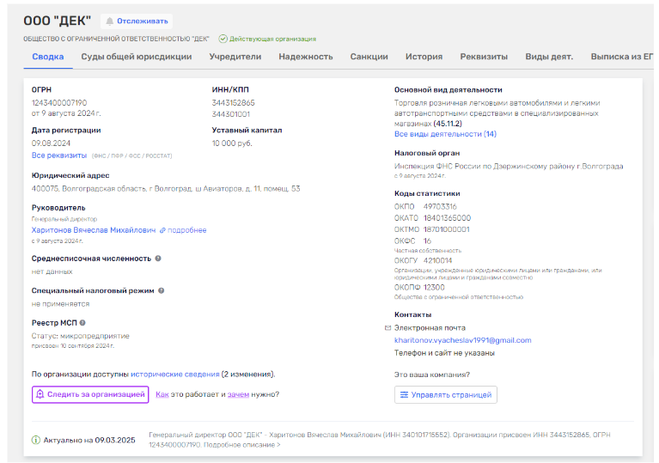Viewport: 659px width, 463px height.
Task: Click the подробнее link
Action: (x=187, y=230)
